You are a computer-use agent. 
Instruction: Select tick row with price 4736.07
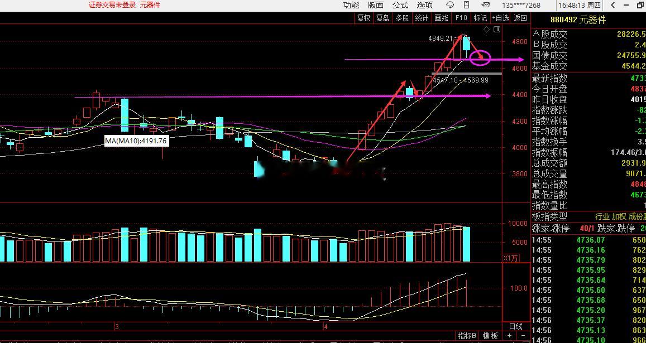[x=588, y=240]
